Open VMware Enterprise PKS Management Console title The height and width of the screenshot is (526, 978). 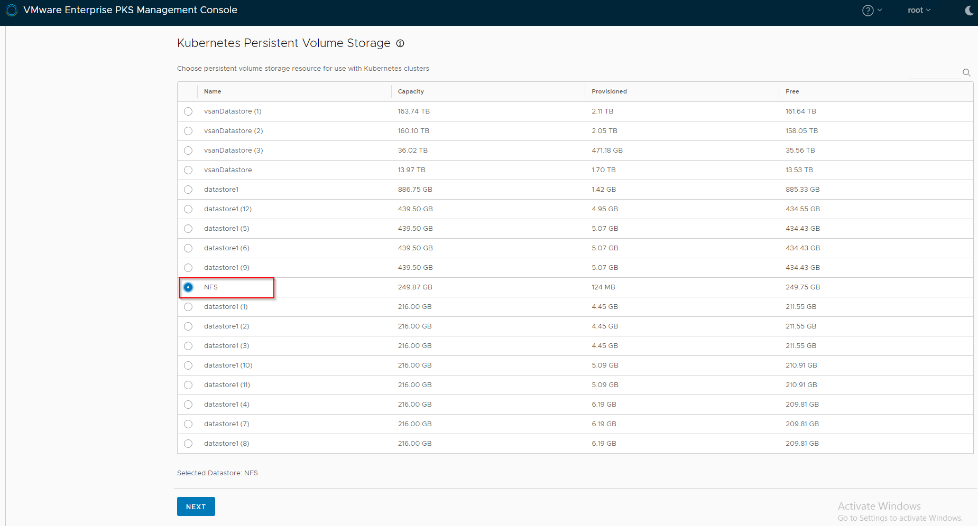[x=131, y=10]
